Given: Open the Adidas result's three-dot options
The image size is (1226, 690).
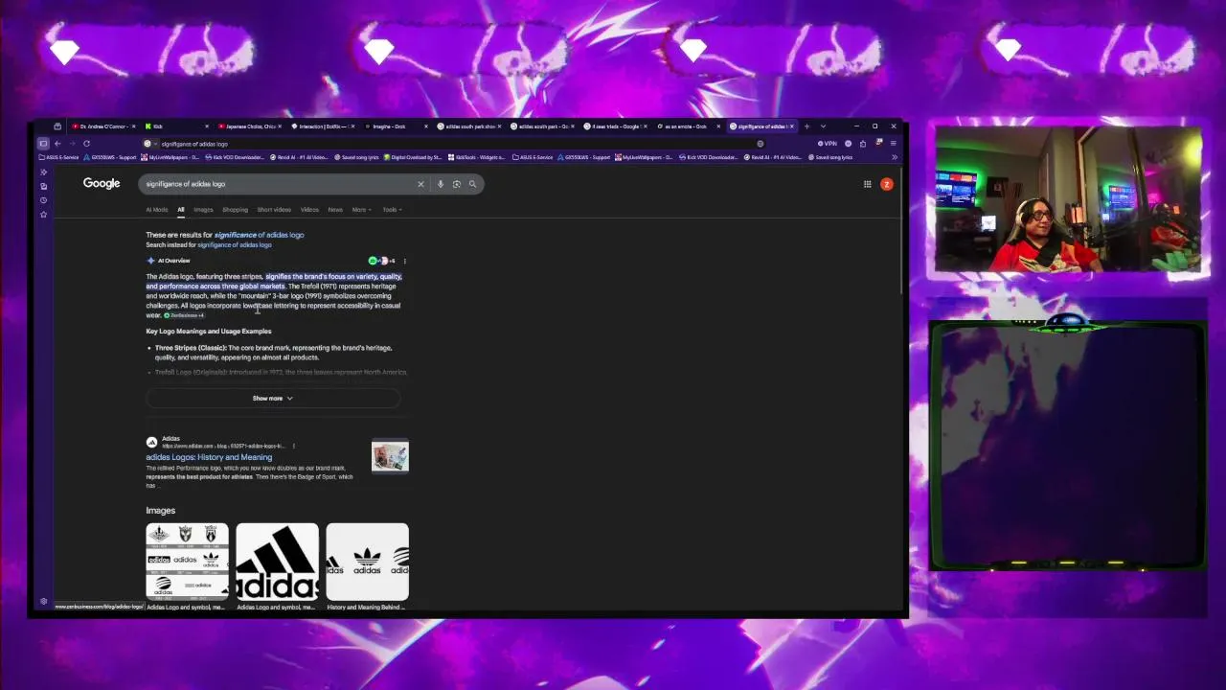Looking at the screenshot, I should coord(293,446).
